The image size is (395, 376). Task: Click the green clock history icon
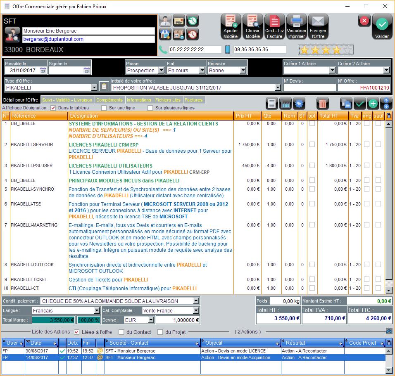193,21
